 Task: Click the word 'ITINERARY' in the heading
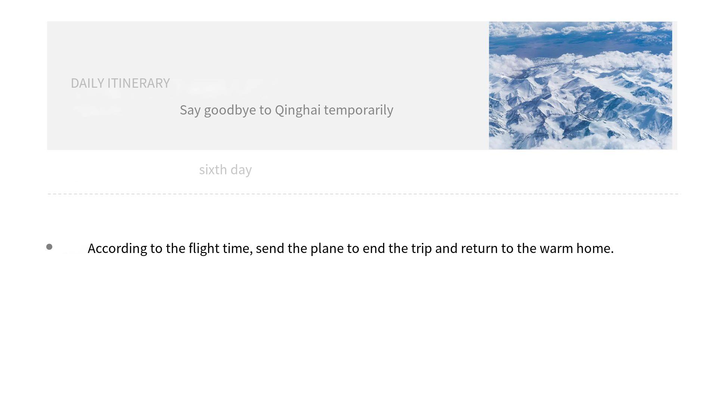[139, 83]
